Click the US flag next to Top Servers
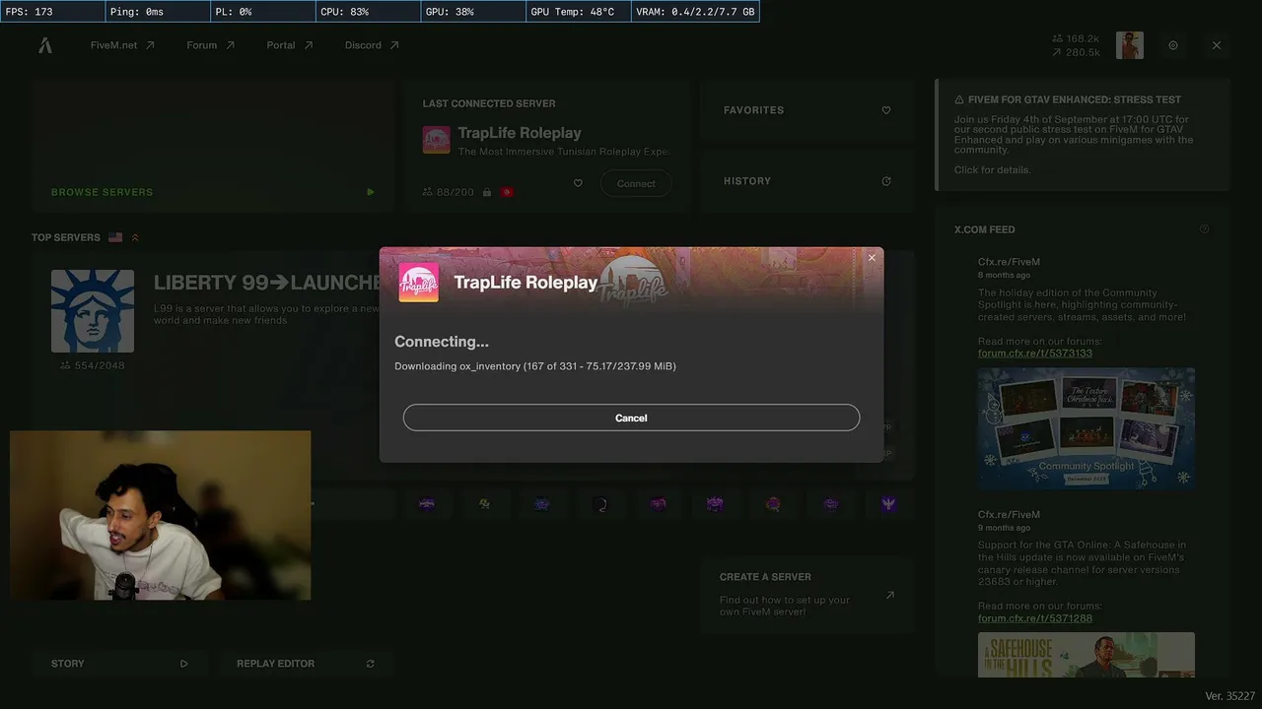 click(115, 237)
